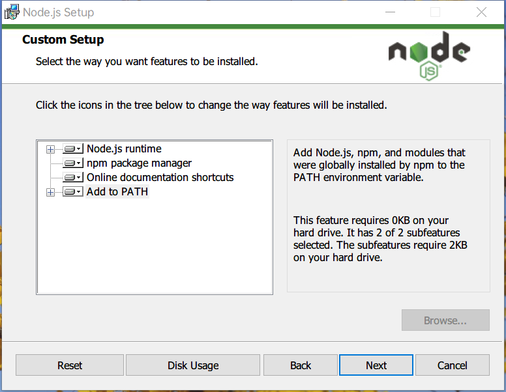The image size is (506, 392).
Task: Click the Node.js logo in header
Action: pos(428,55)
